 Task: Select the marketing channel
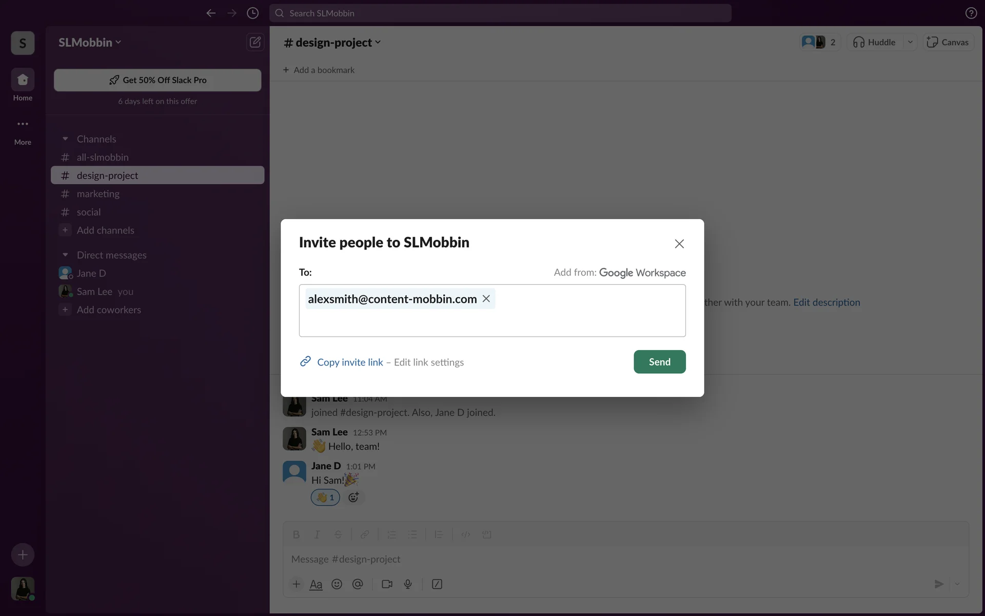pyautogui.click(x=98, y=194)
